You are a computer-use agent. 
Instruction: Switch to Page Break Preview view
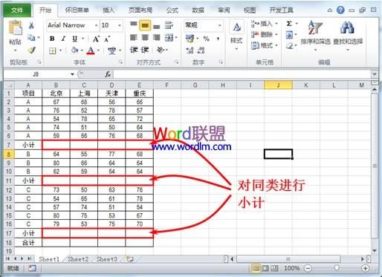274,268
